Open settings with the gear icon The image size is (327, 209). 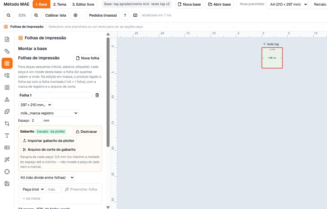coord(76,15)
